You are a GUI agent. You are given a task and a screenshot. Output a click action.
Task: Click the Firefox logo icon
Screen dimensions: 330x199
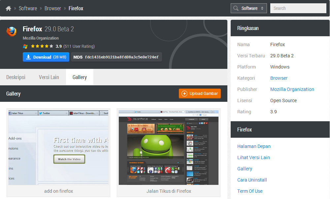12,32
